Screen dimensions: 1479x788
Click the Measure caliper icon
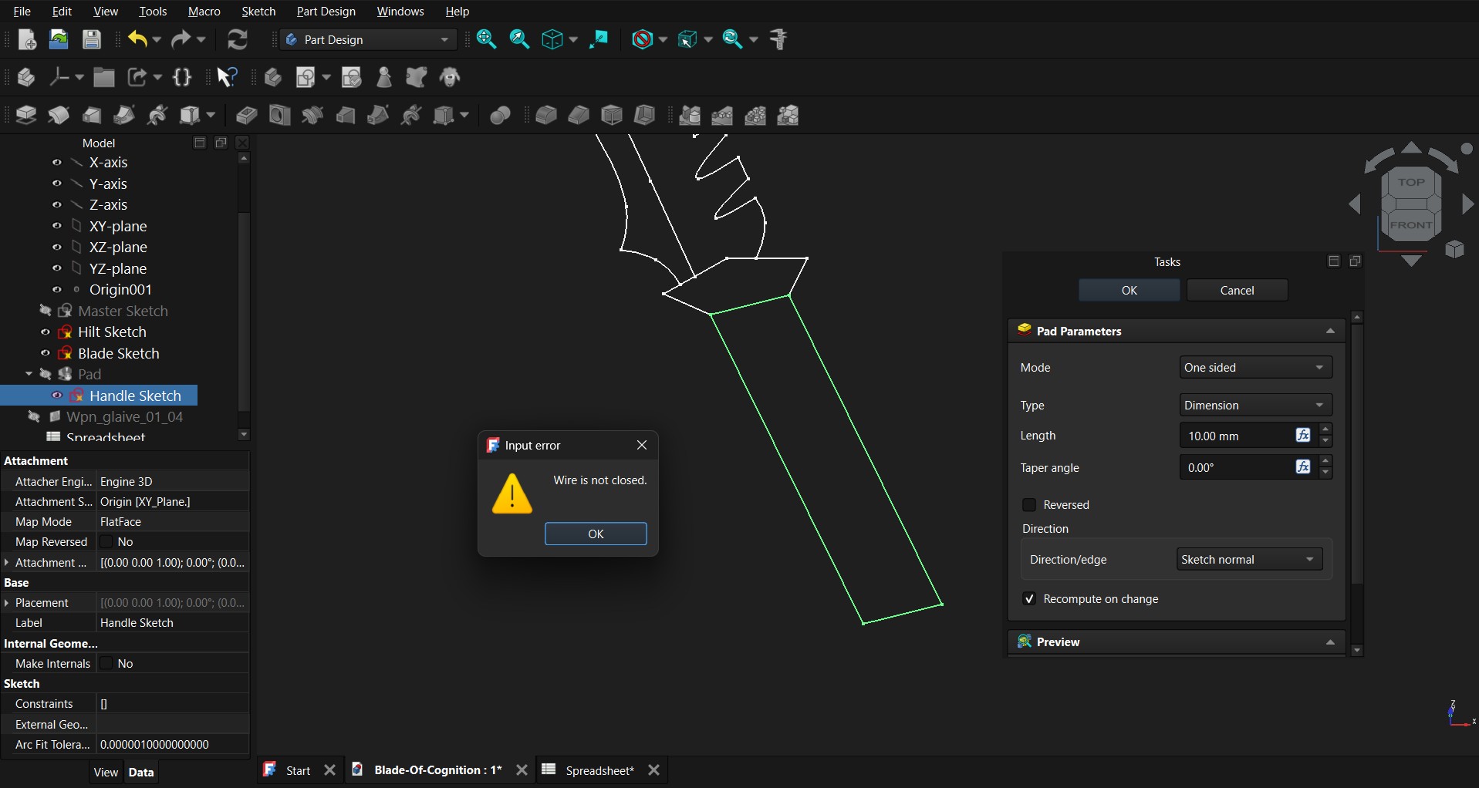(779, 39)
